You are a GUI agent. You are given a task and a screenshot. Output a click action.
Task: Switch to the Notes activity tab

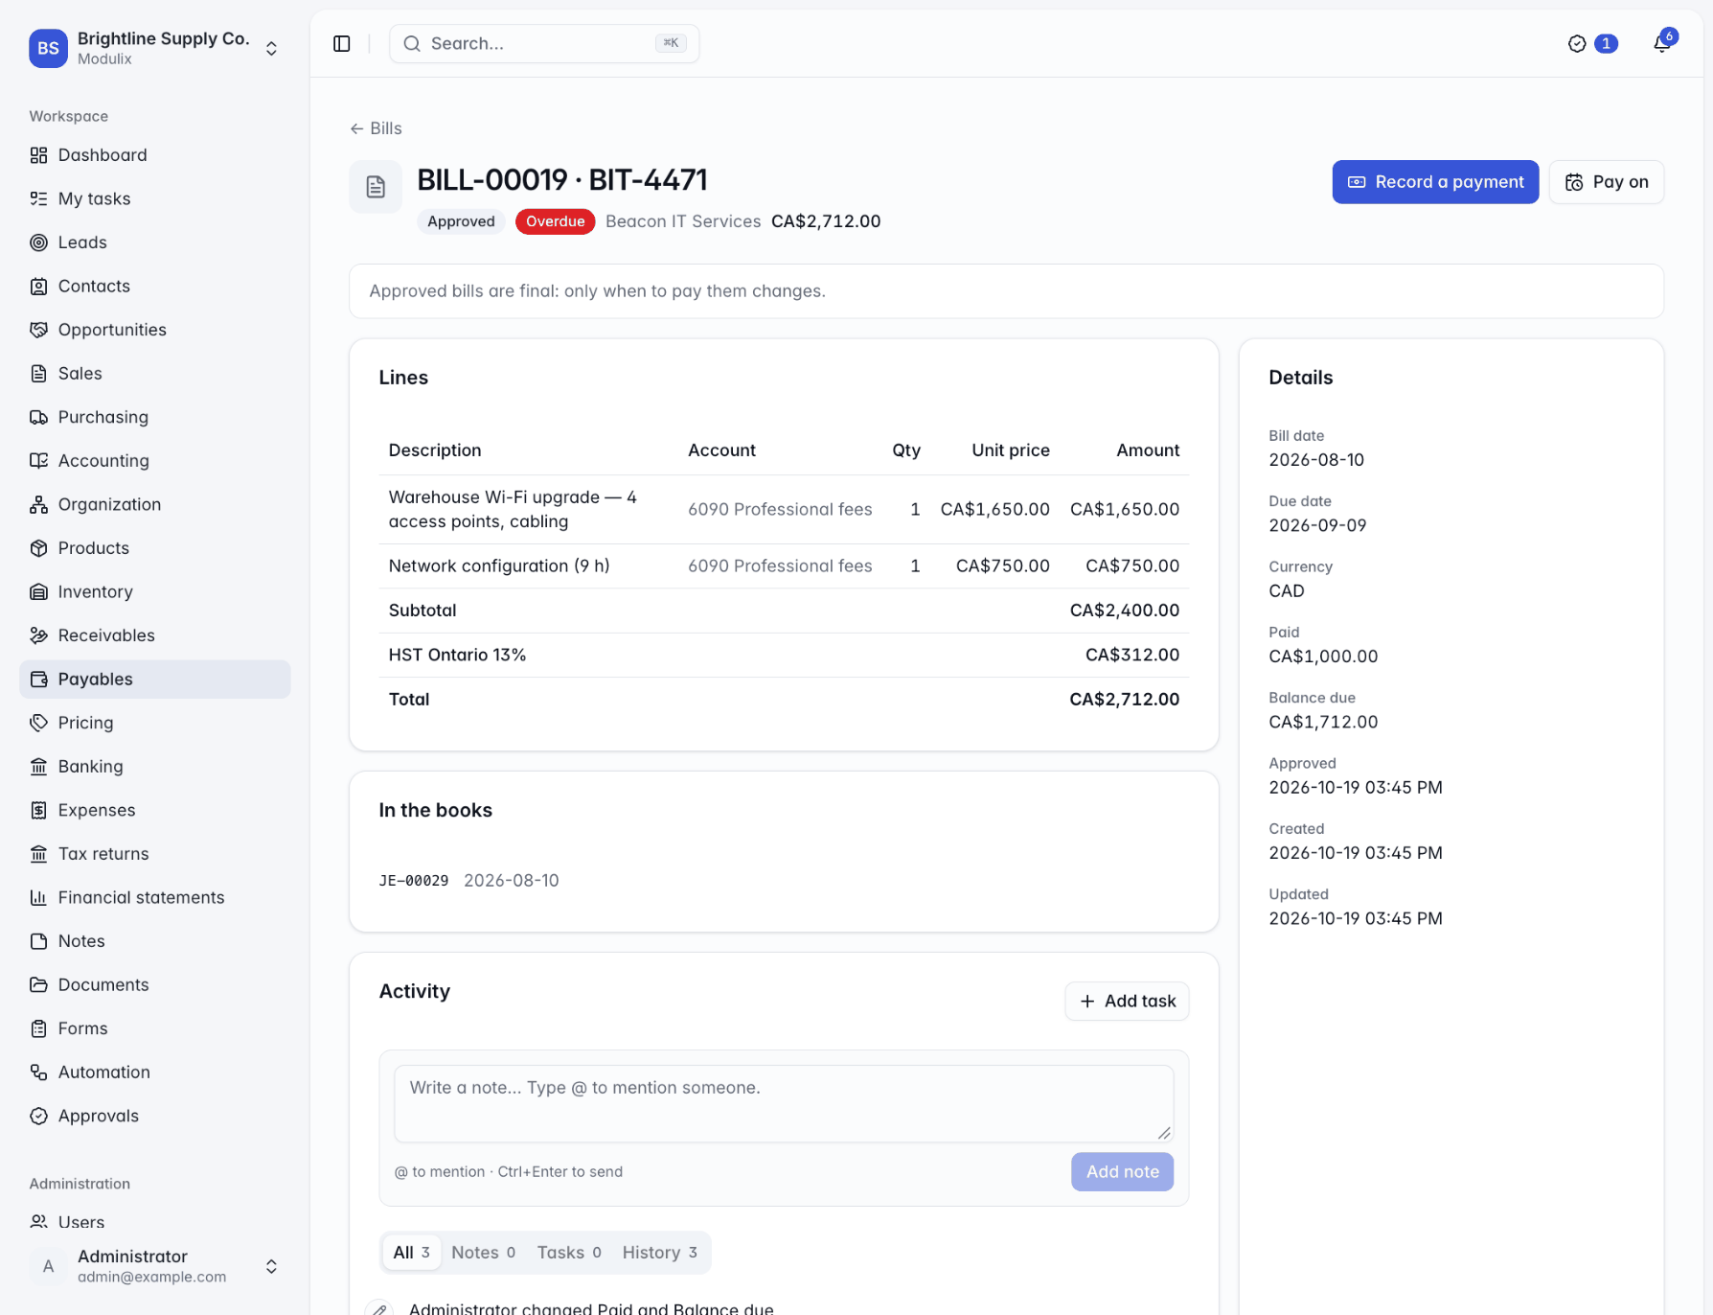(x=483, y=1253)
